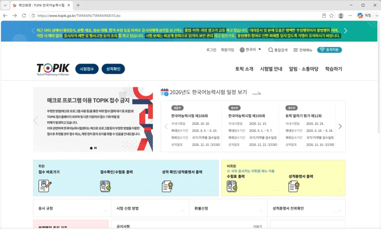
Task: Open a new browser tab
Action: point(78,5)
